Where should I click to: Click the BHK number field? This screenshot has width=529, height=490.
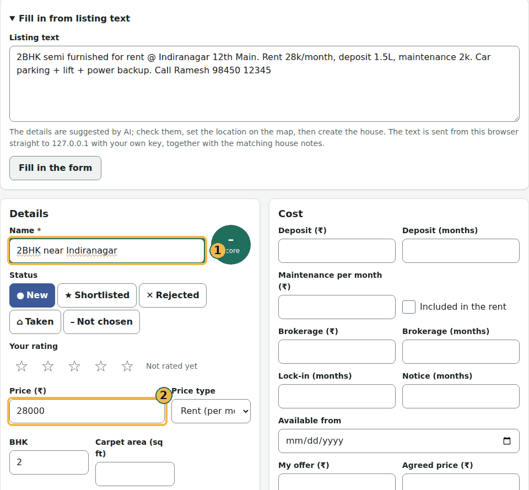point(49,462)
